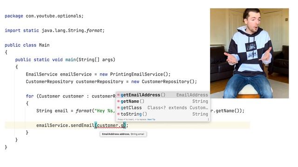Click the 'customerRepository' variable declaration
This screenshot has height=167, width=298.
[x=100, y=82]
